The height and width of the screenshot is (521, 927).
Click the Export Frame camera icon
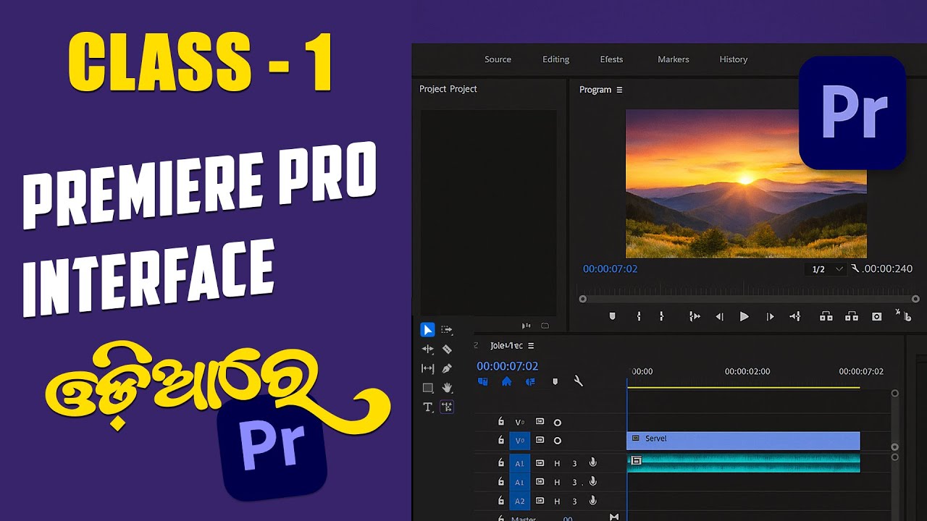[877, 316]
